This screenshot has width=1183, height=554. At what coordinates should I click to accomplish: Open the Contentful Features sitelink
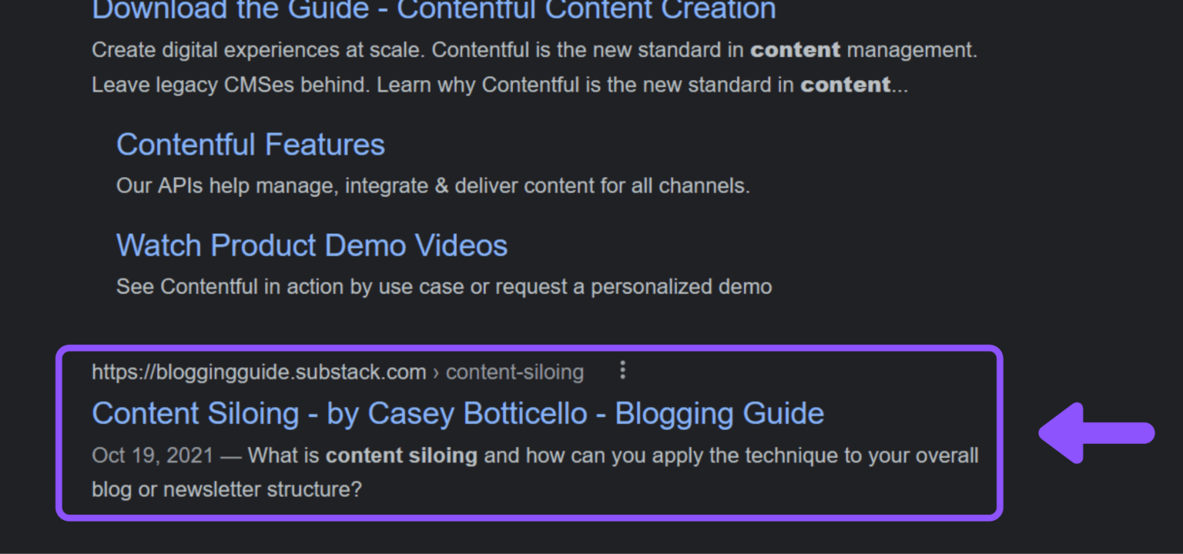coord(250,145)
